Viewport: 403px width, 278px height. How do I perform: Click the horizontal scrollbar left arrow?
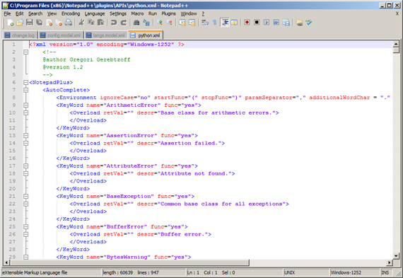pos(6,262)
